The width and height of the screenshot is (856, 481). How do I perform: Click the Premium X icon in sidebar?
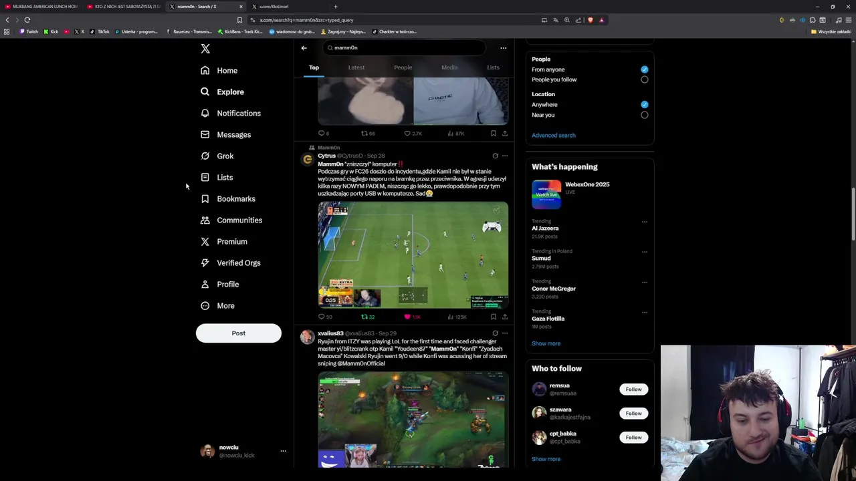pyautogui.click(x=205, y=241)
